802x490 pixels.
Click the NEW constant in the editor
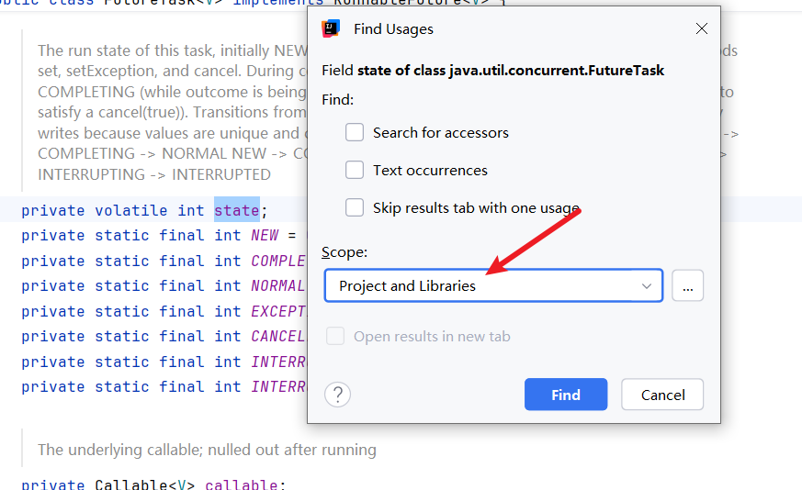click(265, 236)
